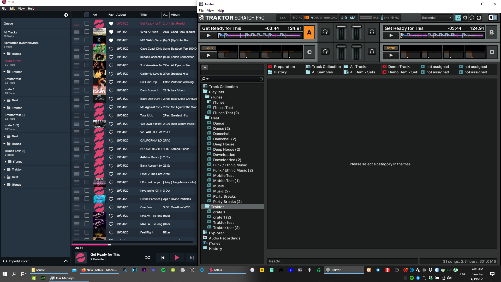Enable SYNC on deck C
Screen dimensions: 501x282
click(x=208, y=48)
